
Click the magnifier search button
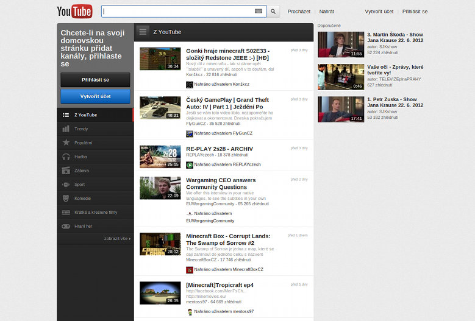pyautogui.click(x=273, y=11)
